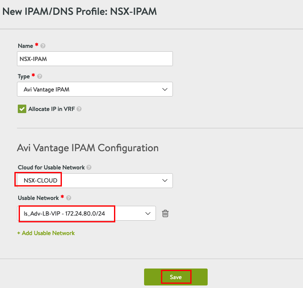
Task: Click the Usable Network field label
Action: [38, 198]
